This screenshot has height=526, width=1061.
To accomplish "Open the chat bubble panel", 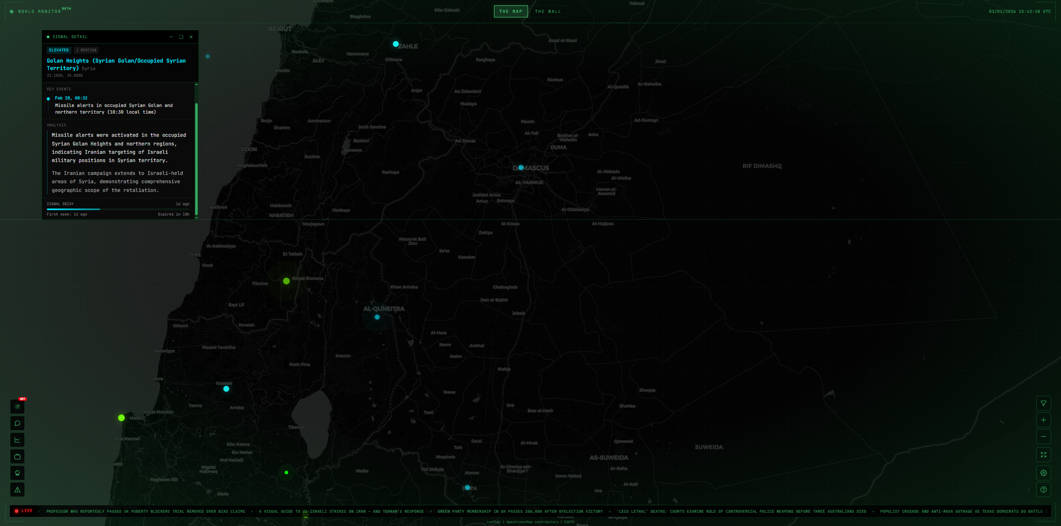I will 17,423.
